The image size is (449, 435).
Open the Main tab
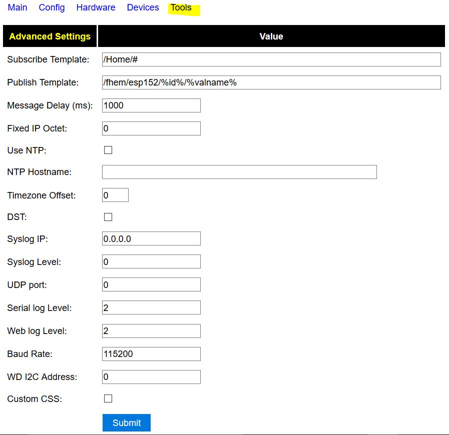click(x=18, y=7)
